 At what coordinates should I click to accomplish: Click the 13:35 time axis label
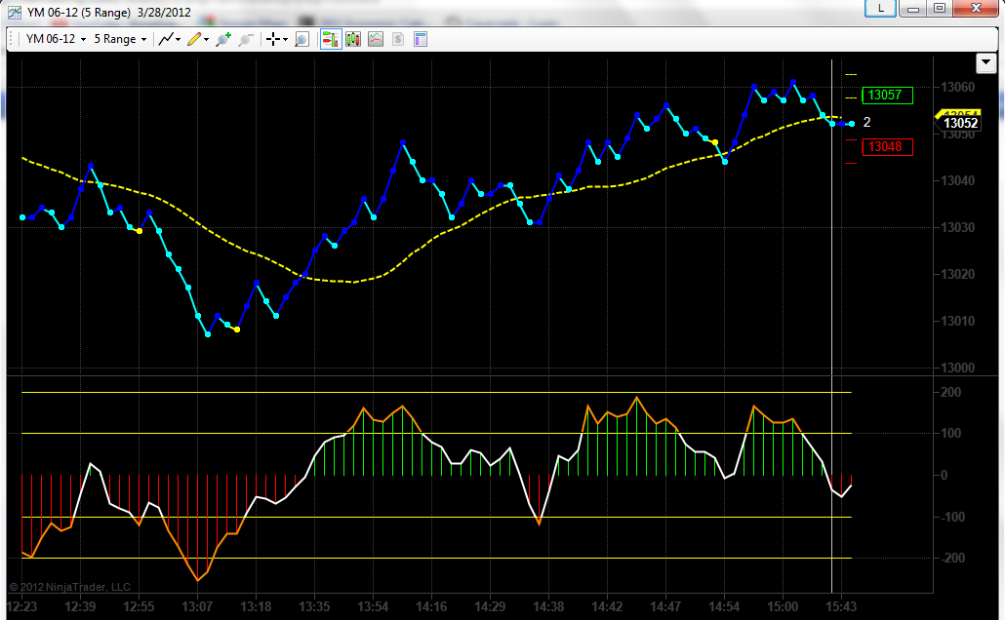[x=314, y=606]
